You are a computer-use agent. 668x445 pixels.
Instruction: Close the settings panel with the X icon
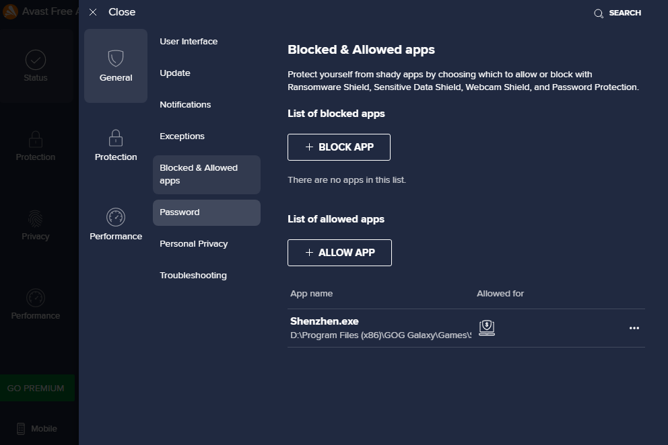(93, 12)
